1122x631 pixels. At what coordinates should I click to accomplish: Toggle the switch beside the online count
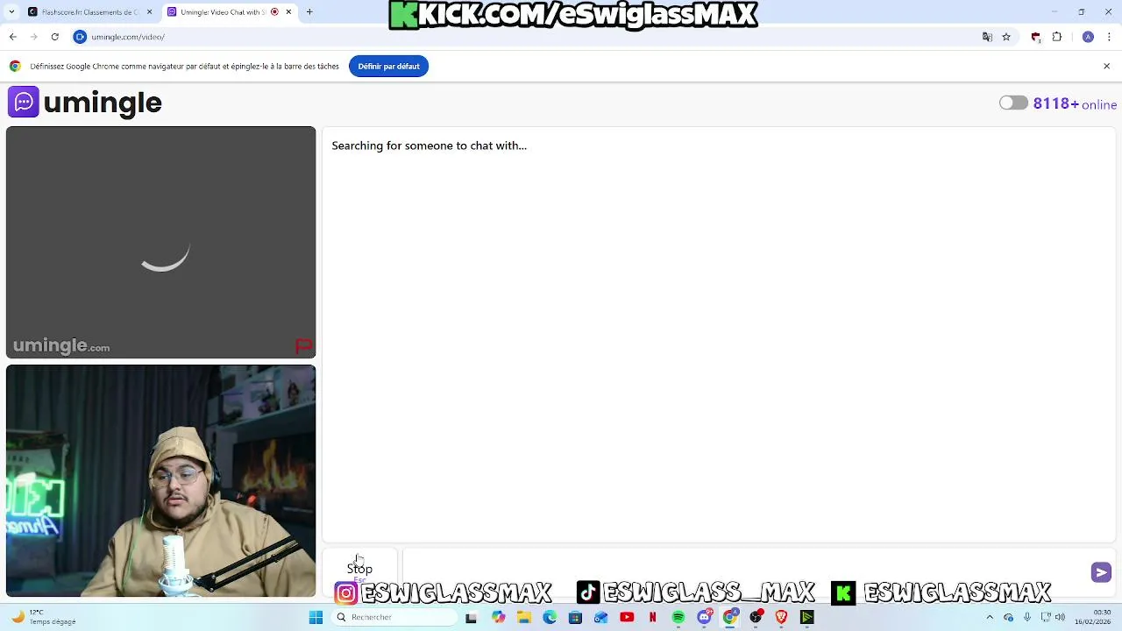pyautogui.click(x=1013, y=103)
